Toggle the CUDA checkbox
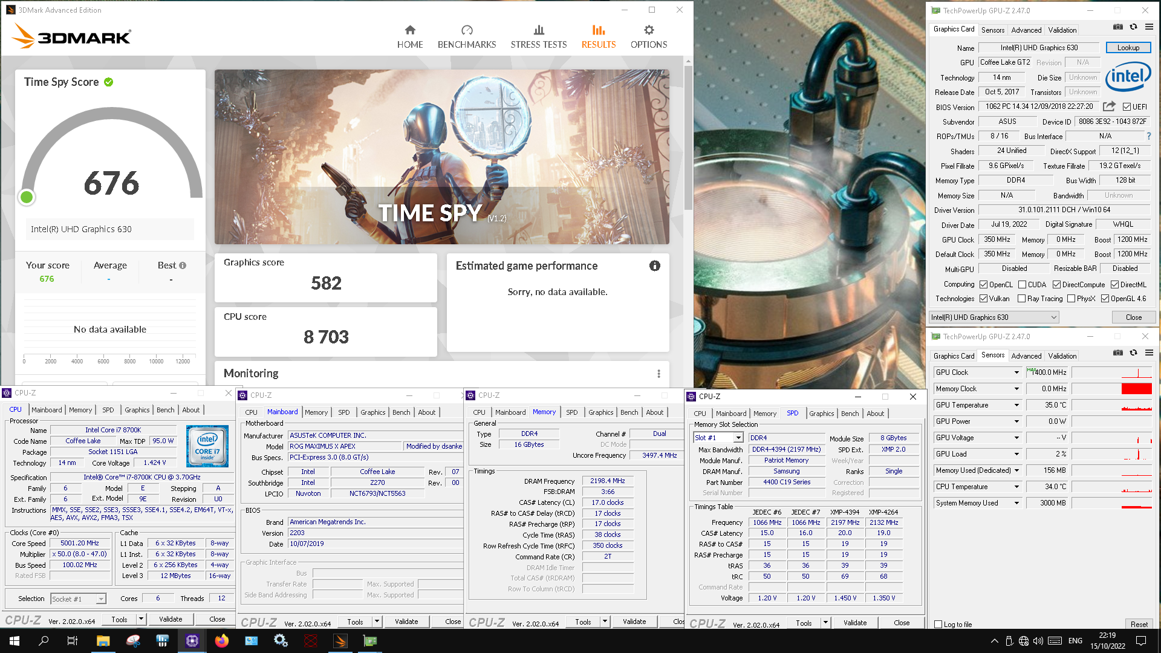Image resolution: width=1161 pixels, height=653 pixels. tap(1022, 285)
